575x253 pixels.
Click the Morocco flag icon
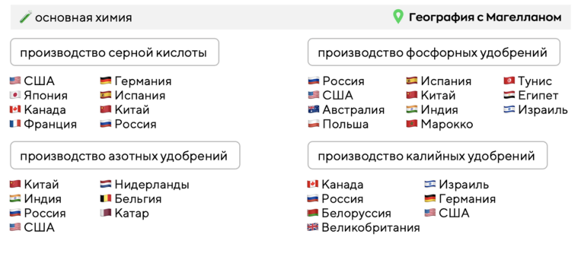tap(412, 124)
